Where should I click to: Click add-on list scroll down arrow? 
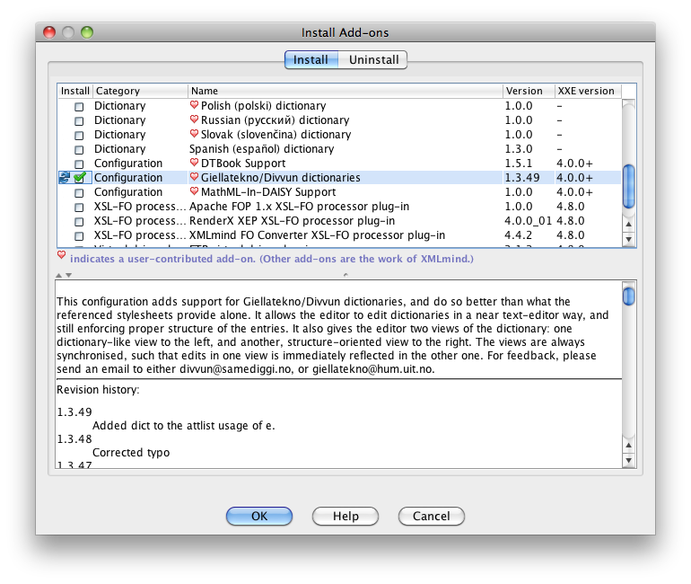[629, 240]
